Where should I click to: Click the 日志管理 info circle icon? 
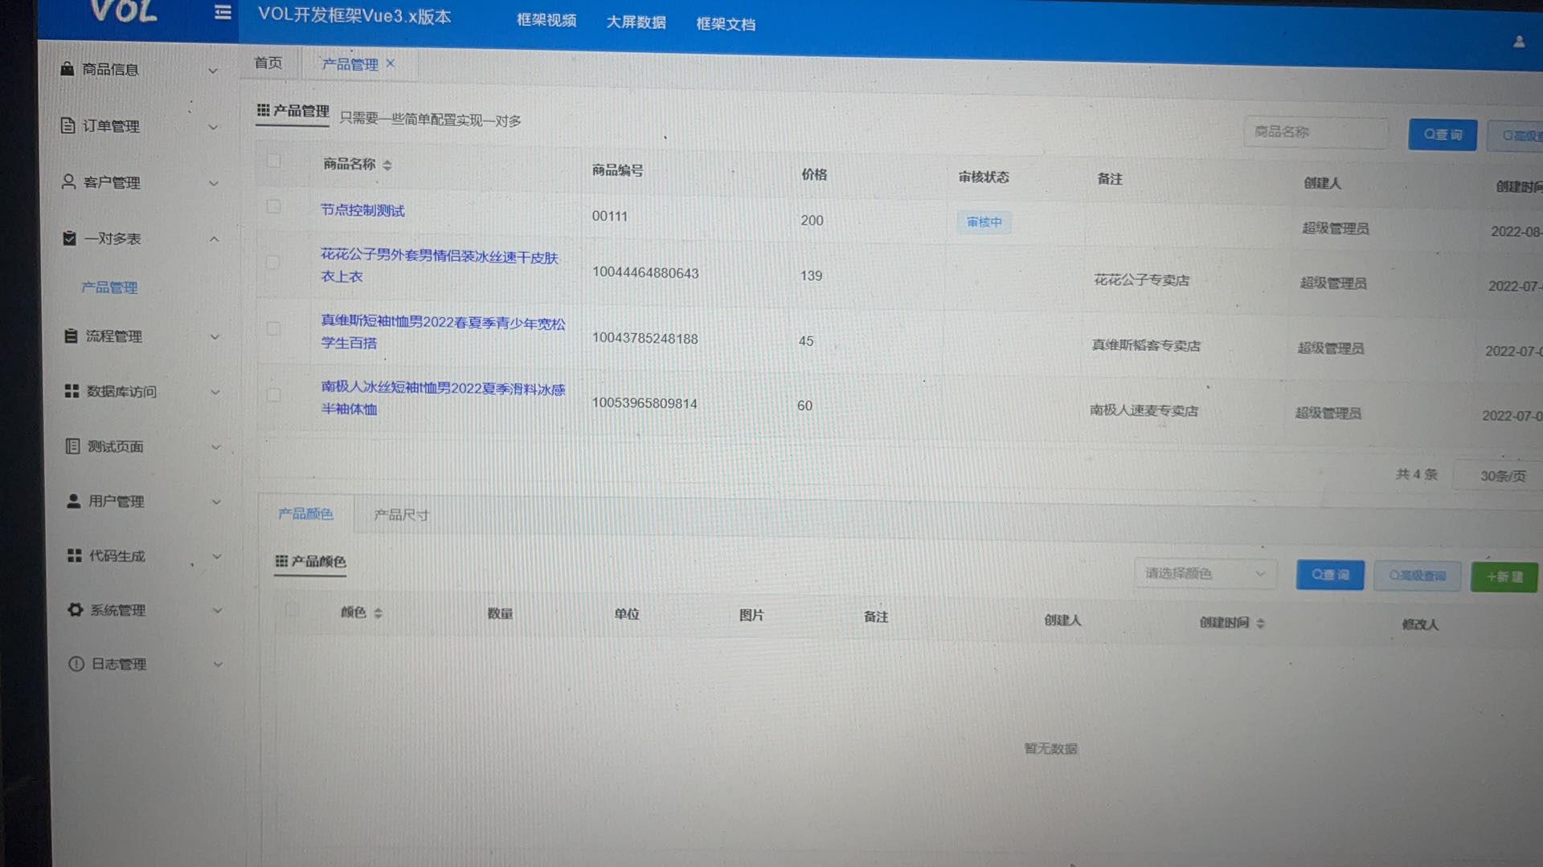(76, 664)
